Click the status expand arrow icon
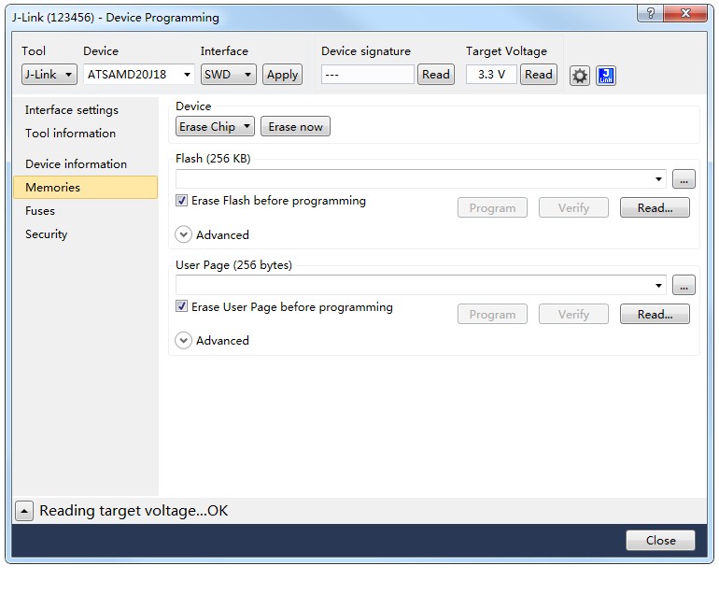 coord(24,511)
